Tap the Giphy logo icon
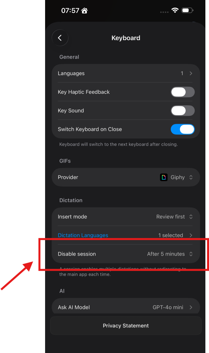 tap(164, 177)
